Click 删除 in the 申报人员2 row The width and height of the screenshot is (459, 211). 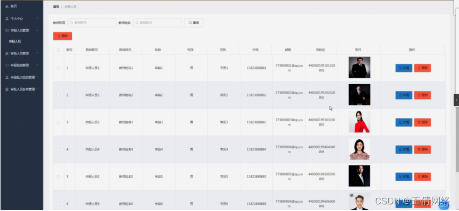[423, 95]
